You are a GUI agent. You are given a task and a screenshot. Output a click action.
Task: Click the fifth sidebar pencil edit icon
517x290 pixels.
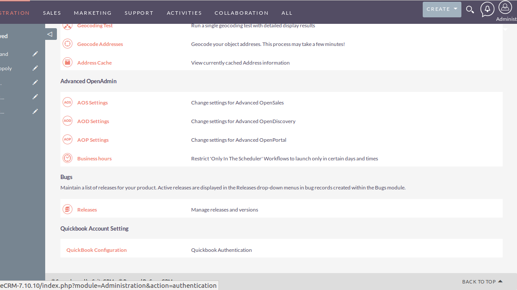click(35, 111)
